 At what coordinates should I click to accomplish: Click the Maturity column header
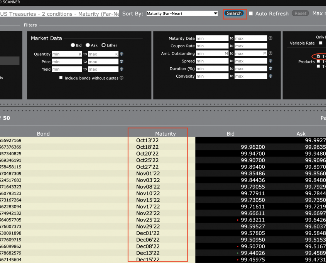coord(165,134)
